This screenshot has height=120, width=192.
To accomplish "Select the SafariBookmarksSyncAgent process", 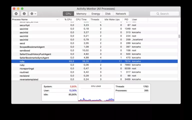I will click(94, 58).
